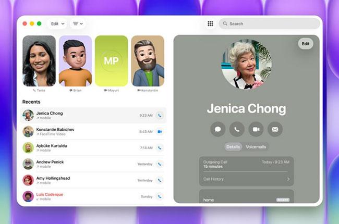The height and width of the screenshot is (224, 339).
Task: Open the filter list dropdown
Action: [78, 23]
